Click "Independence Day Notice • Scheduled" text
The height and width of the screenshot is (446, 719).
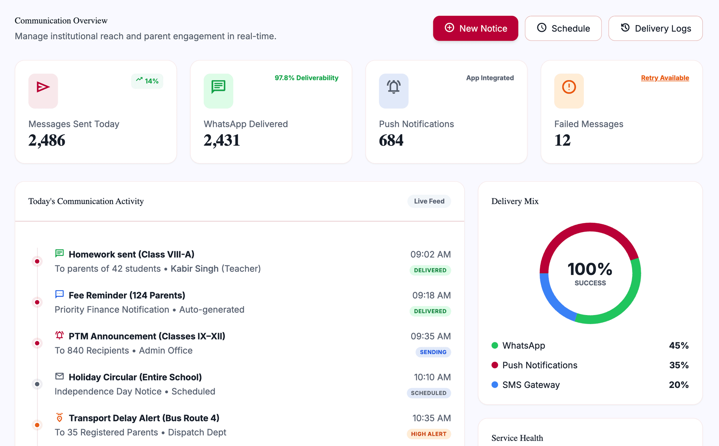135,391
